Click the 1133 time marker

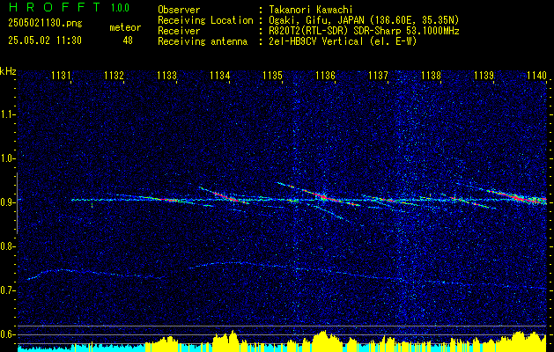tap(166, 75)
